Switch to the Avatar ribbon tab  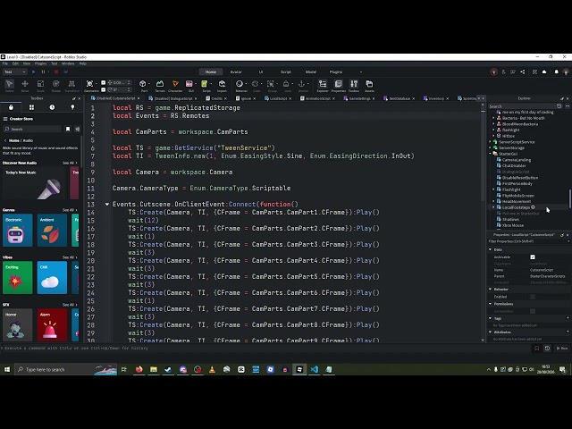click(236, 71)
